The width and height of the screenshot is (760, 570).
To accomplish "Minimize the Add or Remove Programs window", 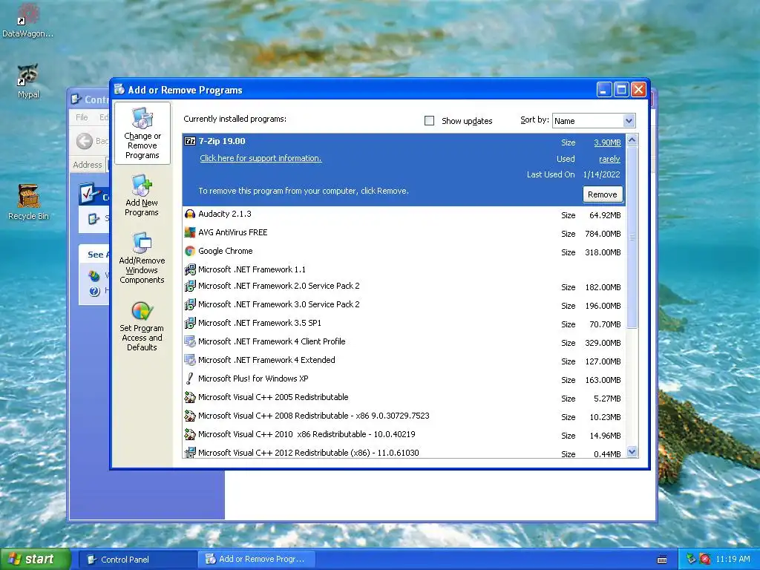I will [x=604, y=90].
